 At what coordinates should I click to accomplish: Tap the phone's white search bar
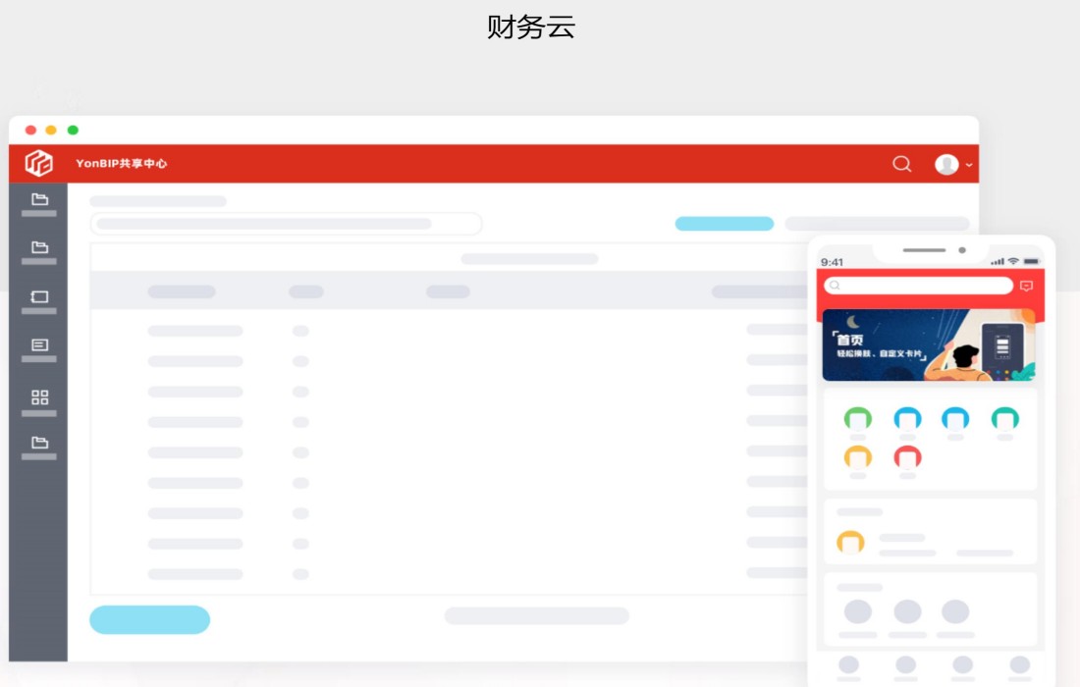coord(918,286)
